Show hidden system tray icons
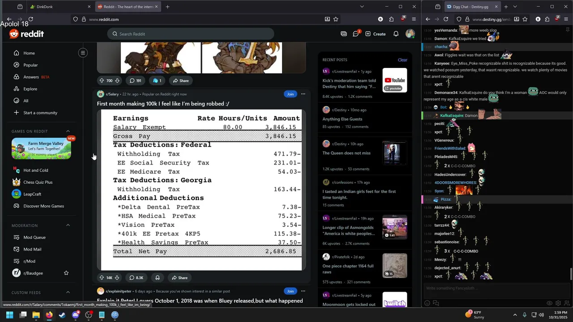The height and width of the screenshot is (322, 573). click(x=515, y=315)
